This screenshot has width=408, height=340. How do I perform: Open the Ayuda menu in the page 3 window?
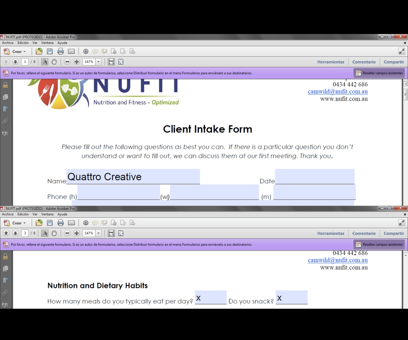click(62, 215)
